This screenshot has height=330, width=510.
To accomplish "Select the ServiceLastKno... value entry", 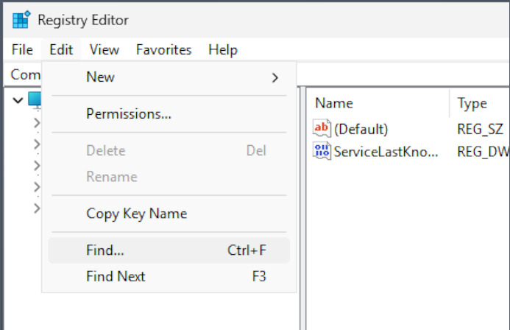I will coord(386,152).
